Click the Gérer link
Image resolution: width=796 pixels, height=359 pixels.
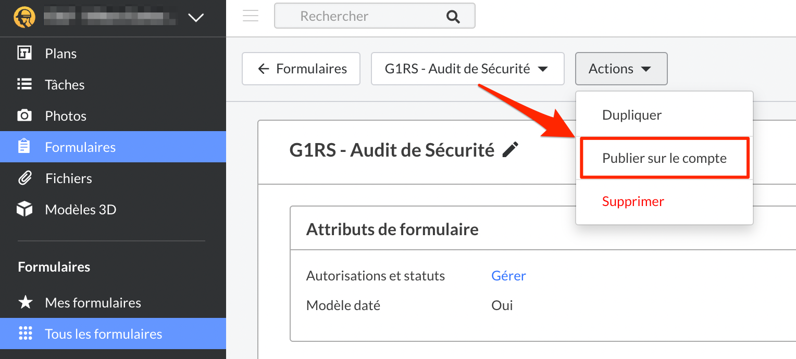(x=508, y=276)
